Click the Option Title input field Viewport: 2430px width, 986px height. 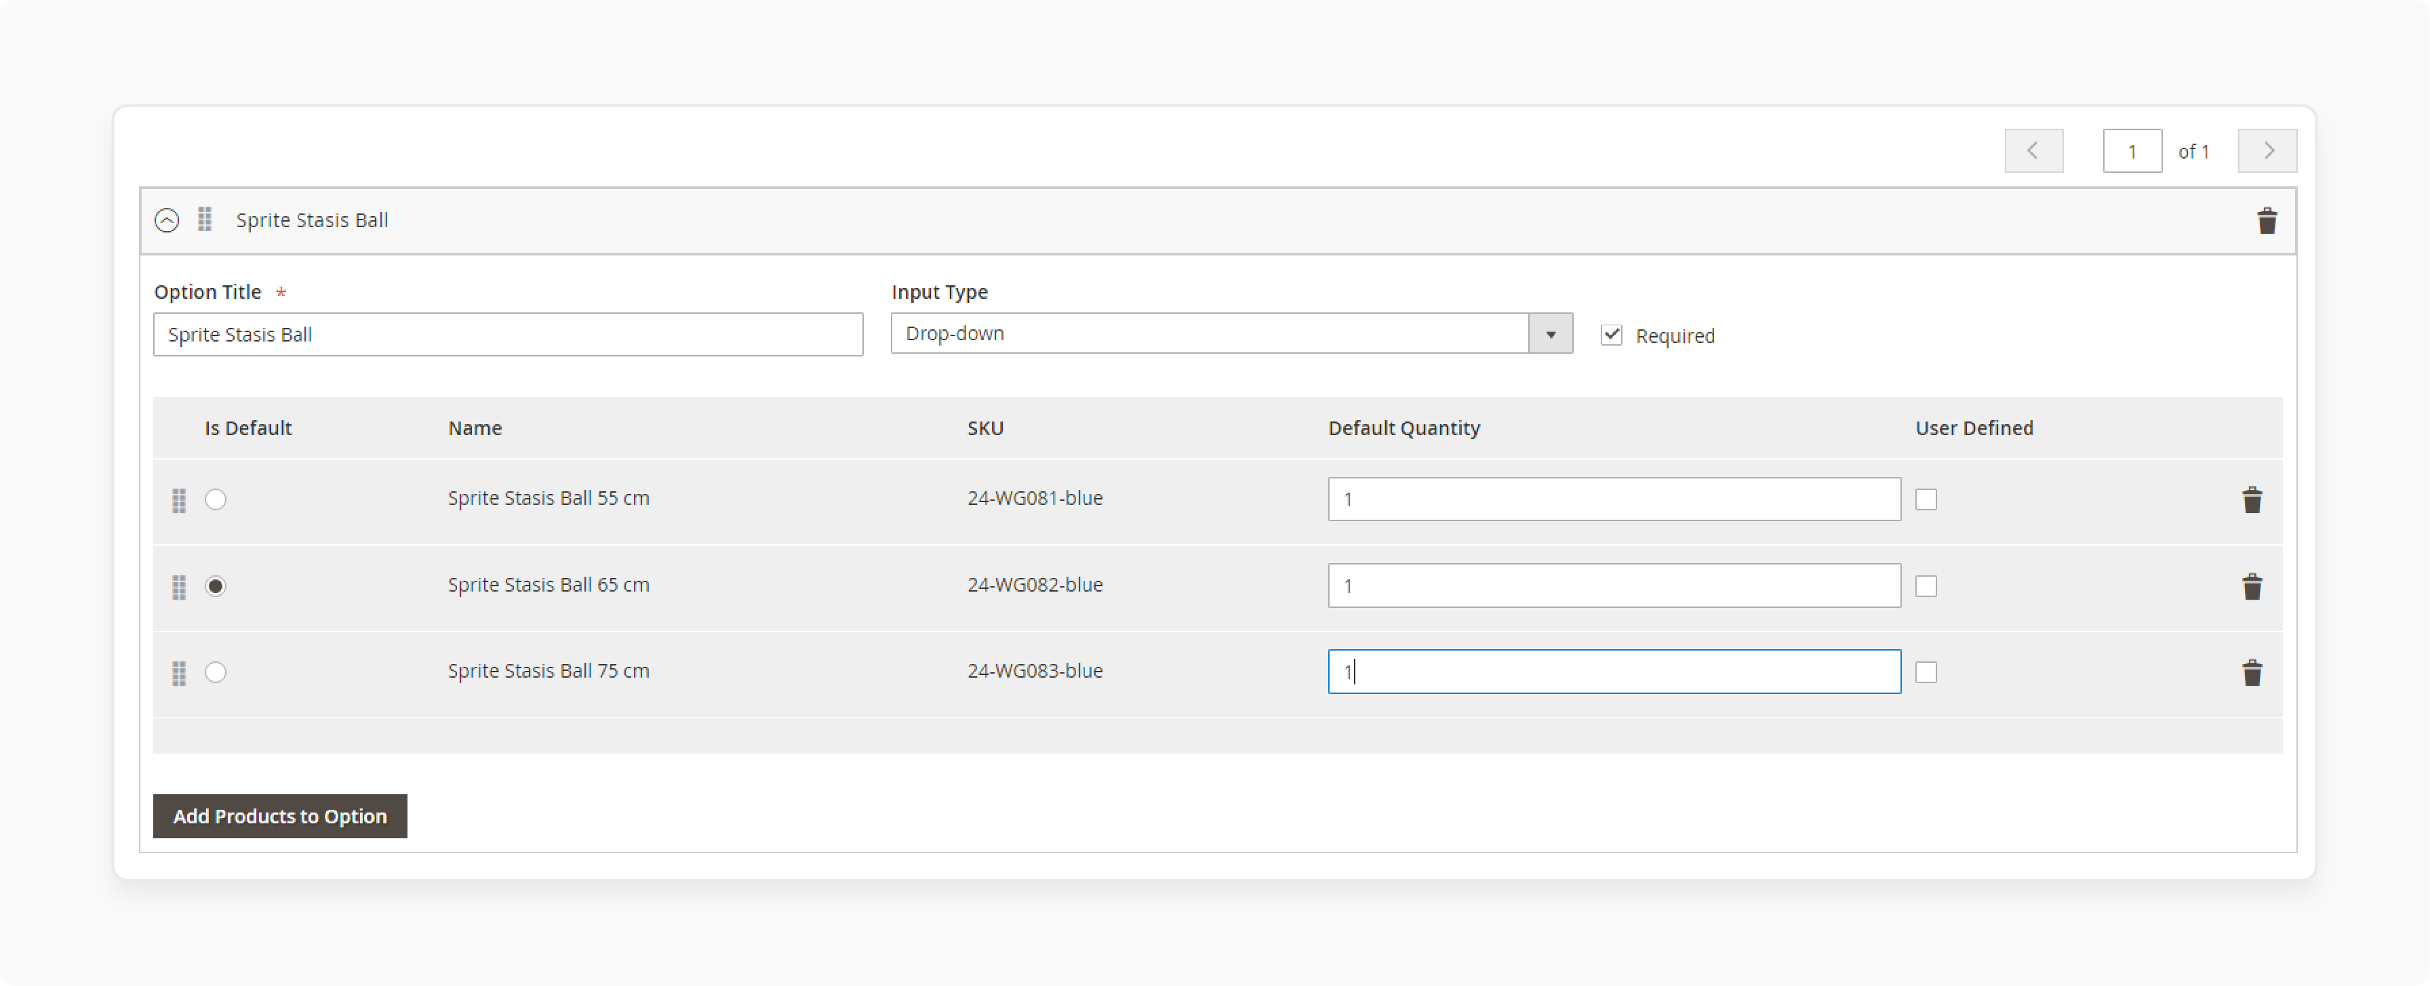click(509, 334)
